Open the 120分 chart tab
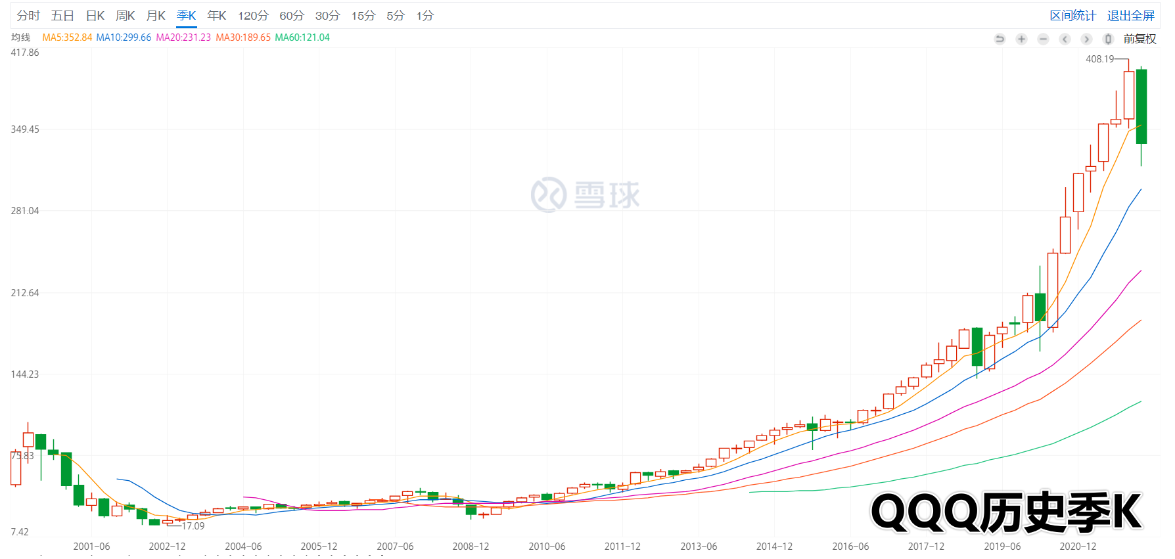1175x559 pixels. point(253,16)
